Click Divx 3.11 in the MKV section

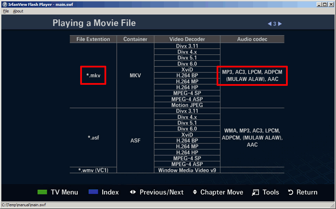187,46
